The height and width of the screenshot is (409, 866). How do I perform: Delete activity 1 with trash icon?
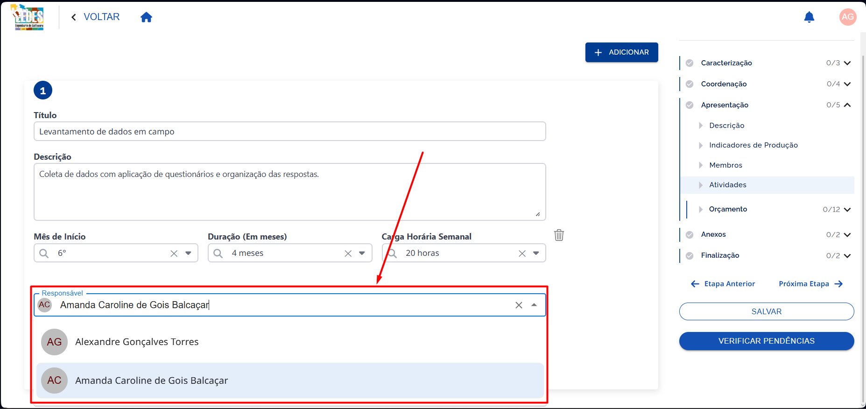coord(559,235)
